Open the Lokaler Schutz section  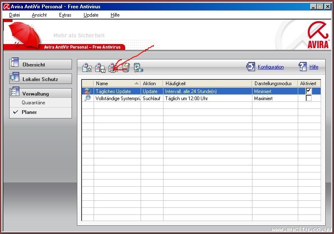(40, 79)
